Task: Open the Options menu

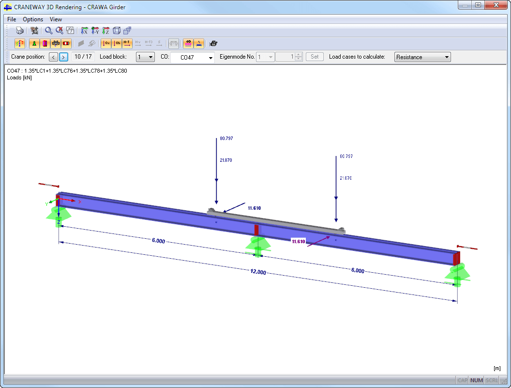Action: tap(33, 19)
